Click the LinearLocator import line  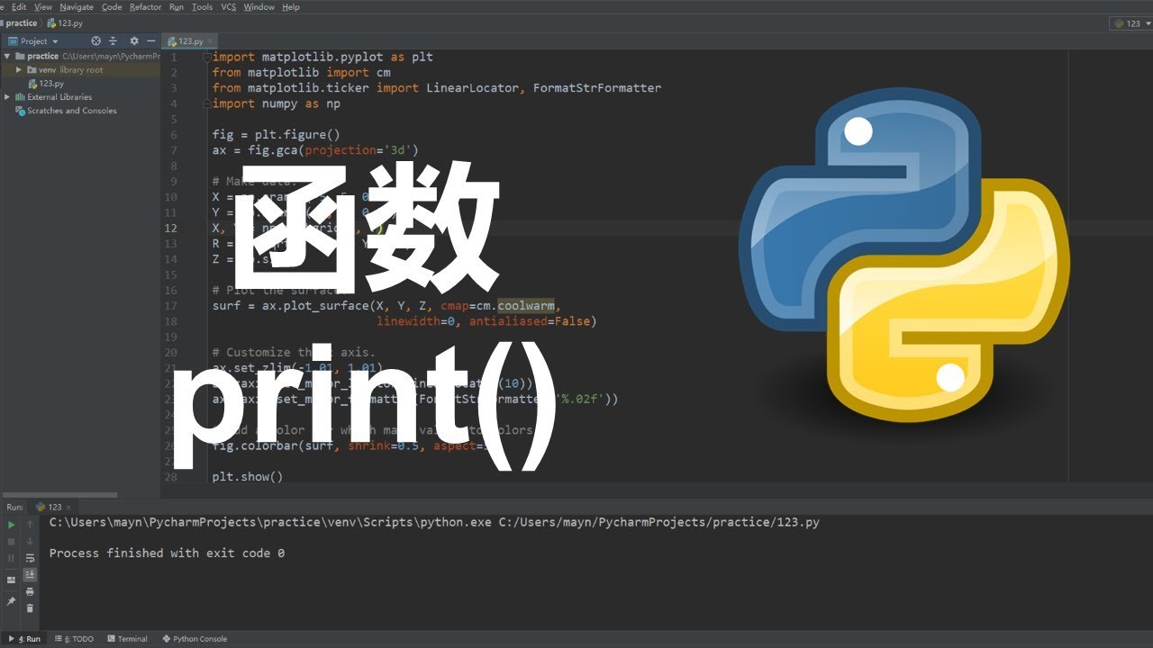click(437, 88)
